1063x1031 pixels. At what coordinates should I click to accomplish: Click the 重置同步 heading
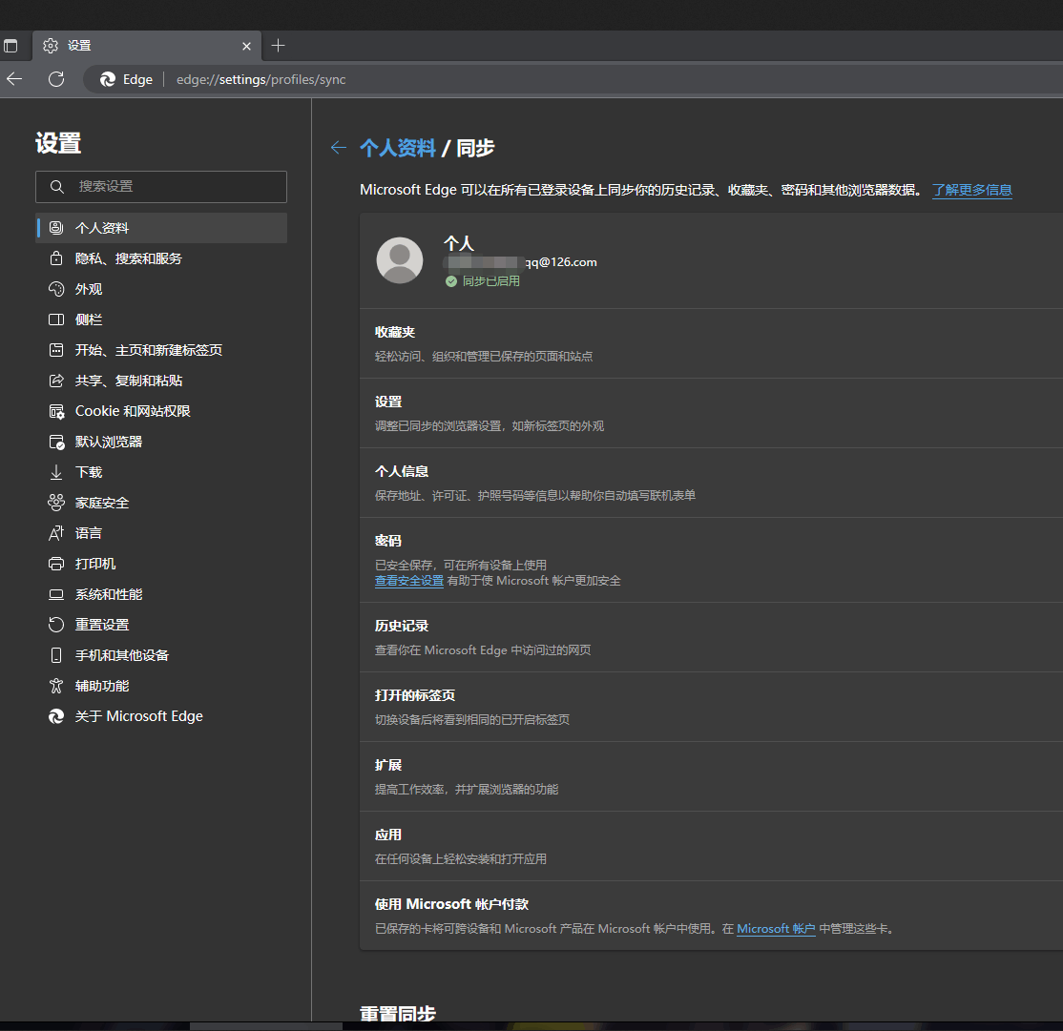coord(398,1014)
